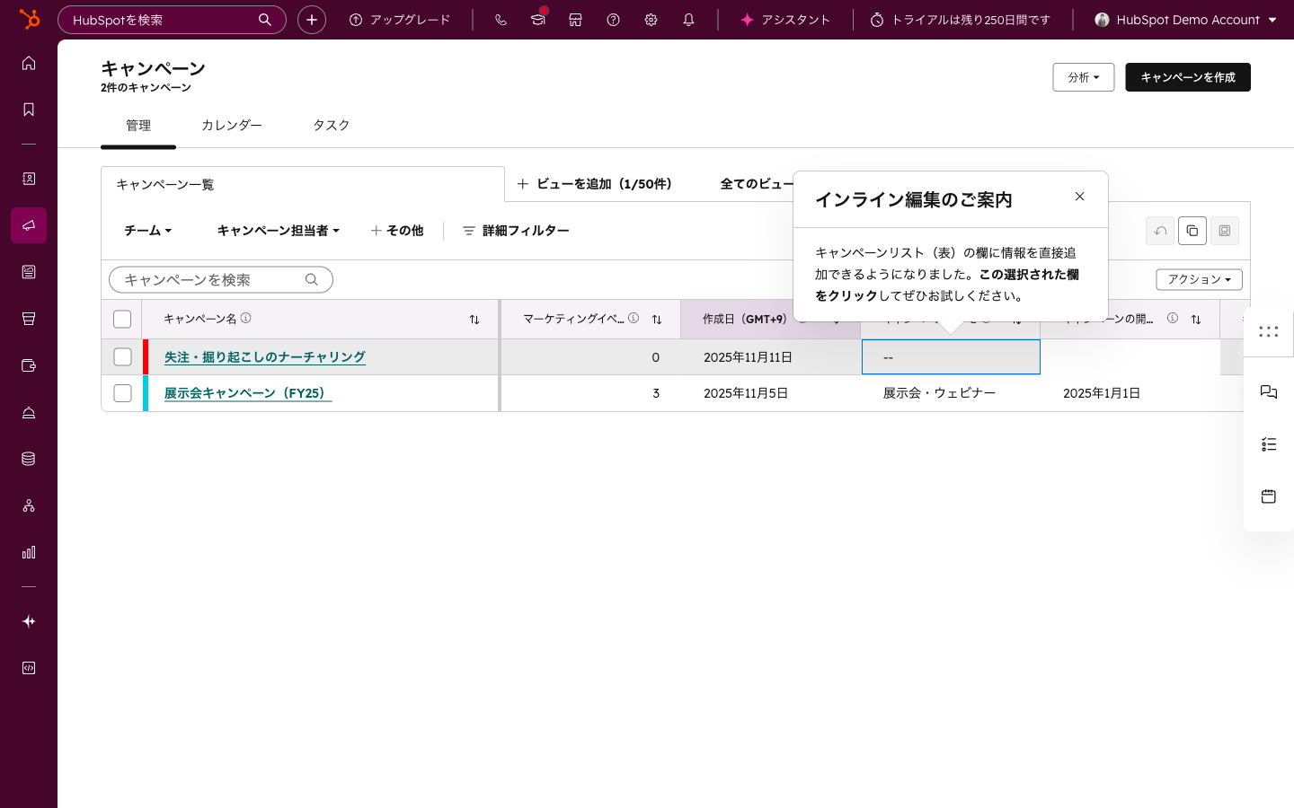Click the duplicate view copy icon
This screenshot has height=808, width=1294.
click(x=1192, y=231)
